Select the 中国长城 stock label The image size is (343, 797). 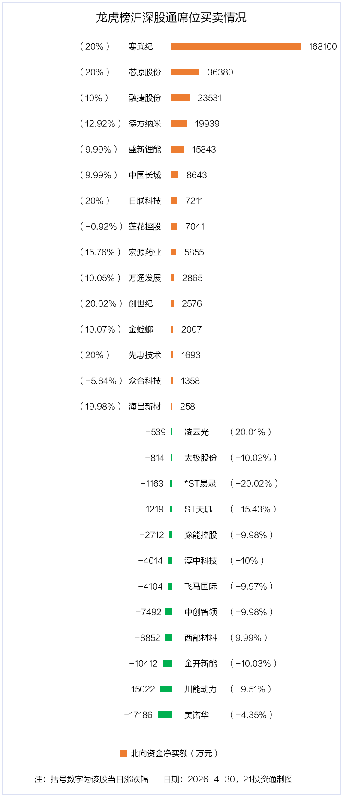pyautogui.click(x=145, y=175)
